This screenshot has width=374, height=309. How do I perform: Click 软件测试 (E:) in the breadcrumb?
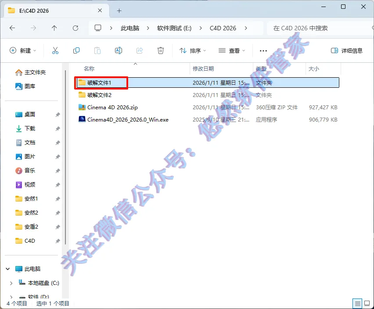click(x=174, y=28)
